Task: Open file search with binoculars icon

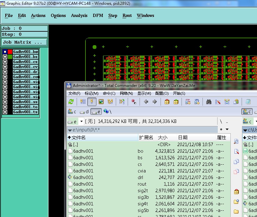Action: coord(209,102)
